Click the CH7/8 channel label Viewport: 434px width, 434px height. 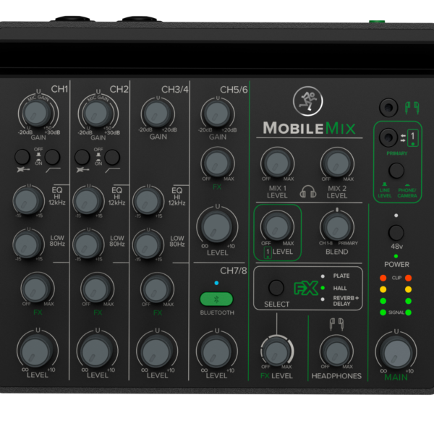234,271
